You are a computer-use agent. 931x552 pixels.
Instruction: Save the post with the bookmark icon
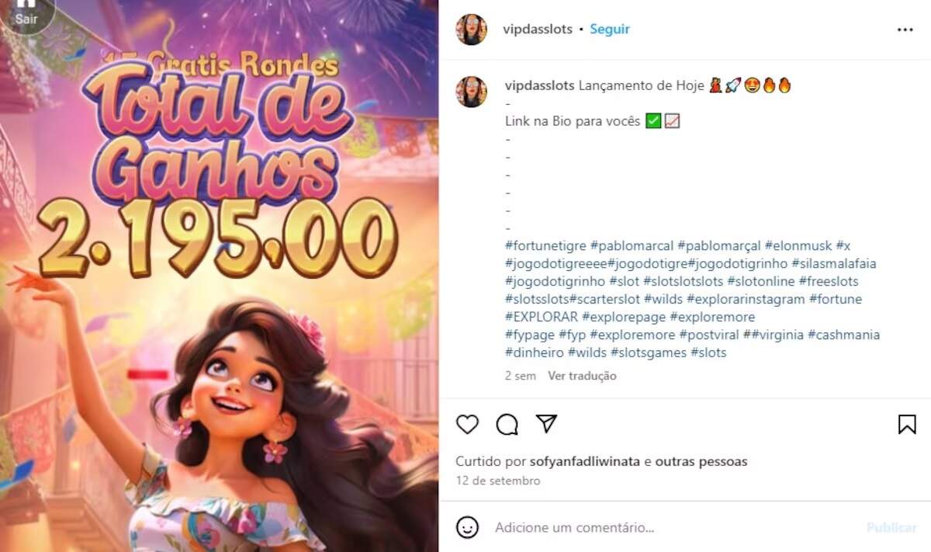(907, 424)
